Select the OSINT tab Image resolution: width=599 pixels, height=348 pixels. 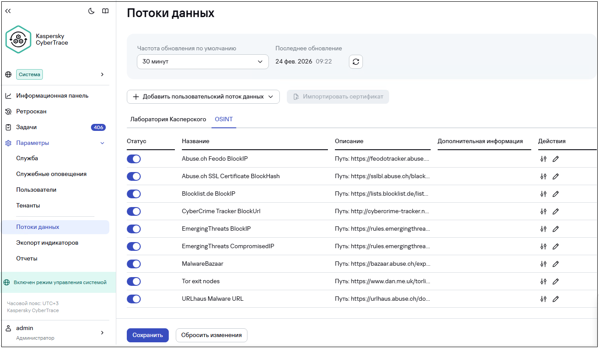tap(224, 119)
